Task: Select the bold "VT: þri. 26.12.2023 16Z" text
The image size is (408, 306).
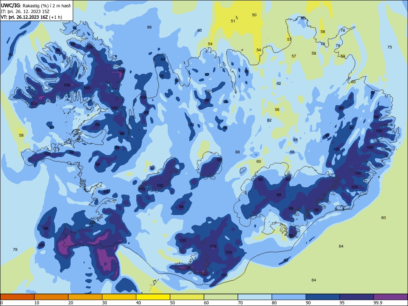Action: pyautogui.click(x=24, y=17)
